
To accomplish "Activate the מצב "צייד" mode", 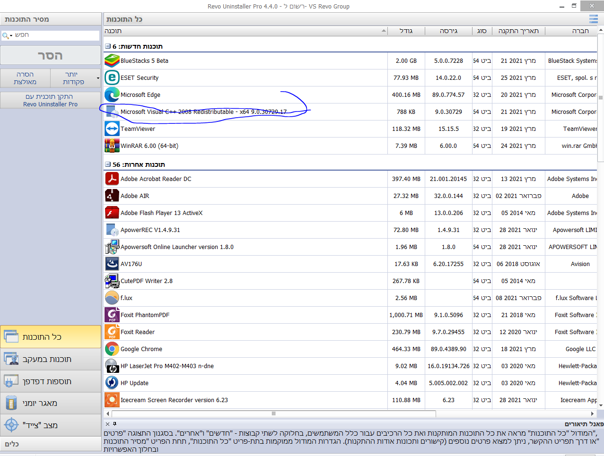I will pos(51,425).
